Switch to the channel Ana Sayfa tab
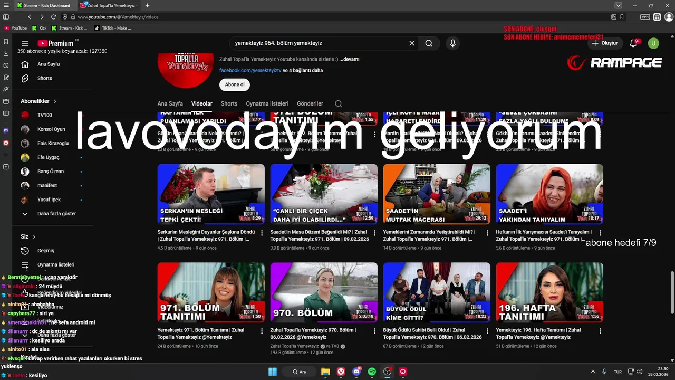The height and width of the screenshot is (380, 675). [170, 103]
